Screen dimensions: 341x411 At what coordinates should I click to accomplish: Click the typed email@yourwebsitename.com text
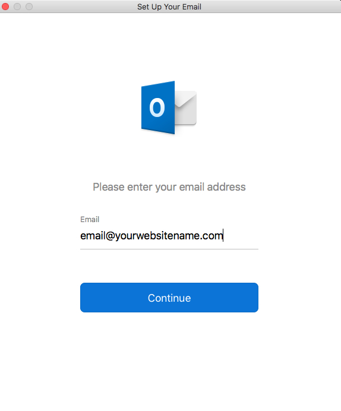click(x=151, y=236)
